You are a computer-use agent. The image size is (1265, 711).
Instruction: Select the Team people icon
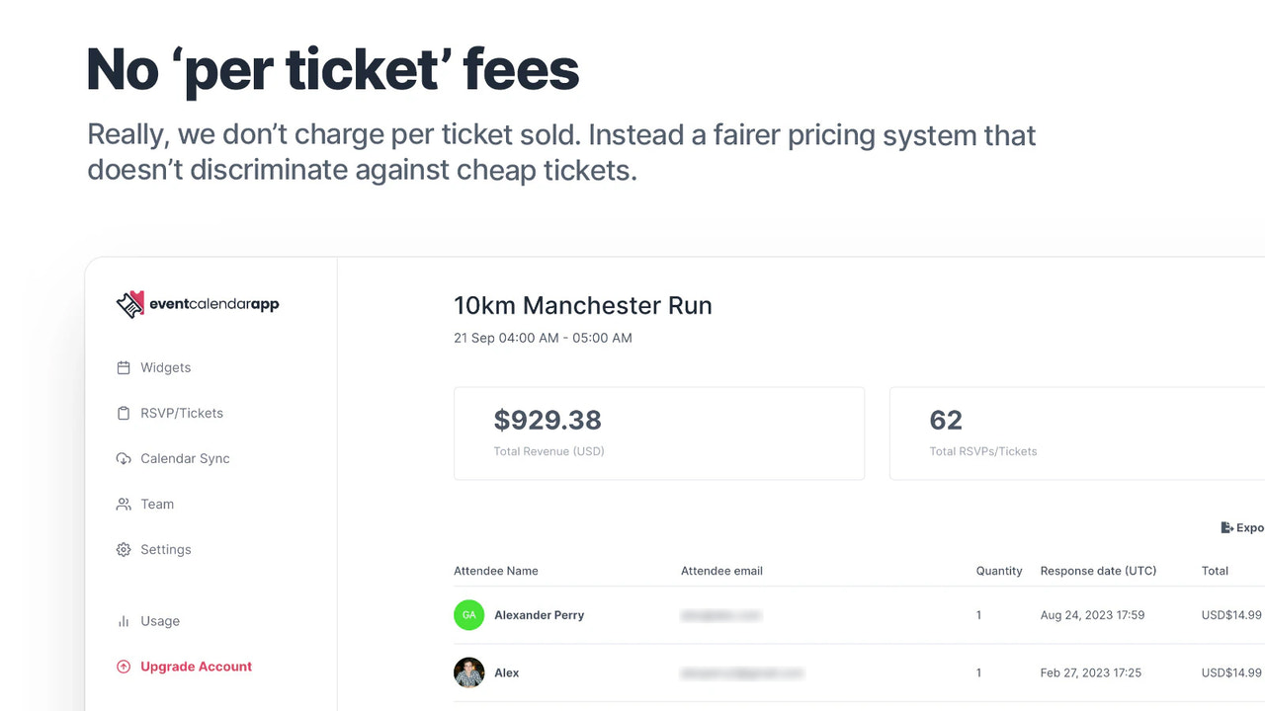click(x=124, y=503)
